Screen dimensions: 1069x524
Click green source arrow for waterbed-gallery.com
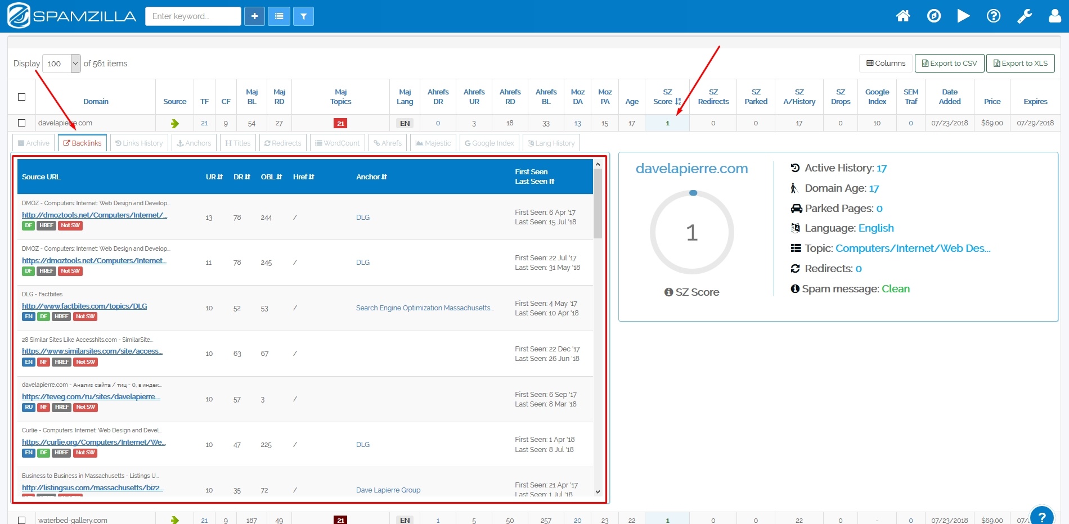pos(175,520)
